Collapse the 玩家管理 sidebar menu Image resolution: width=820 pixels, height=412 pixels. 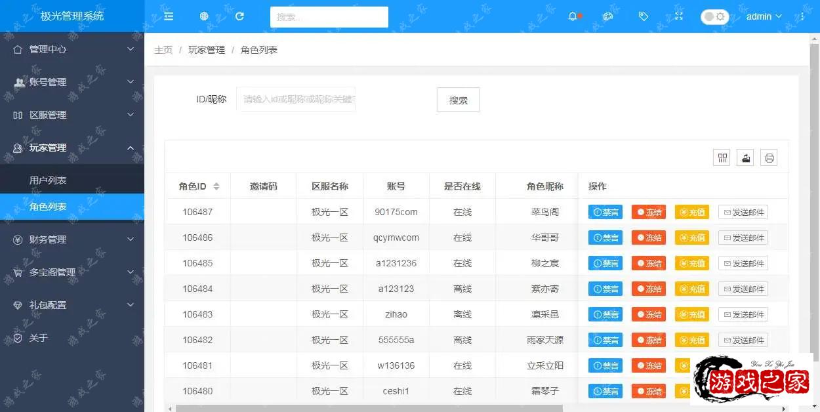coord(72,148)
